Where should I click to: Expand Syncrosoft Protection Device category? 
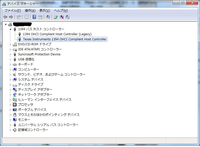click(x=10, y=54)
